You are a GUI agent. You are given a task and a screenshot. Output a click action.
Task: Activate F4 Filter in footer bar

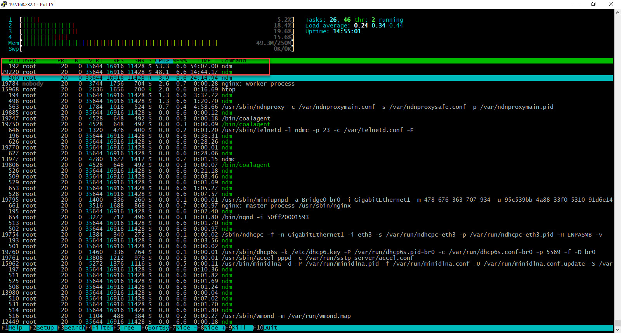pos(99,328)
